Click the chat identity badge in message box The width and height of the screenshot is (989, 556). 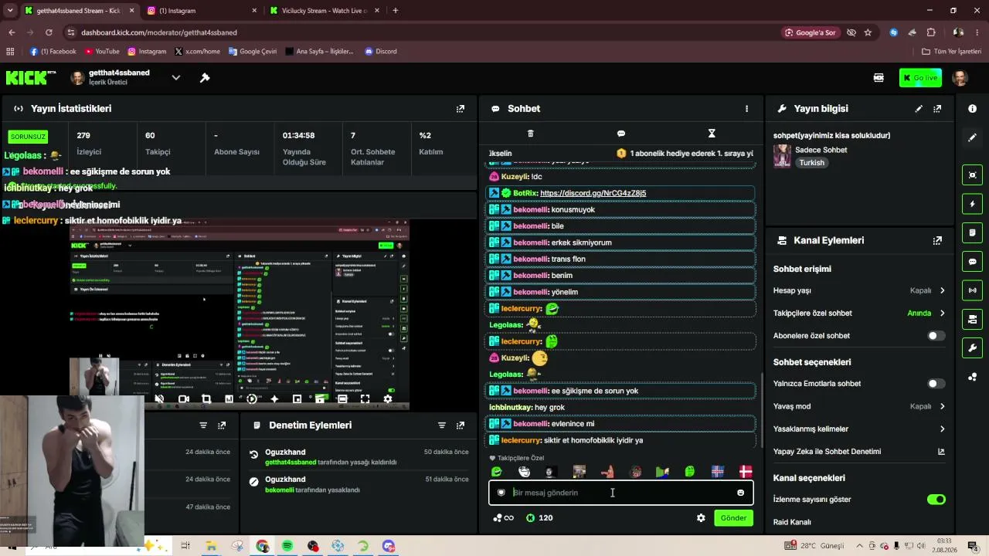(501, 493)
